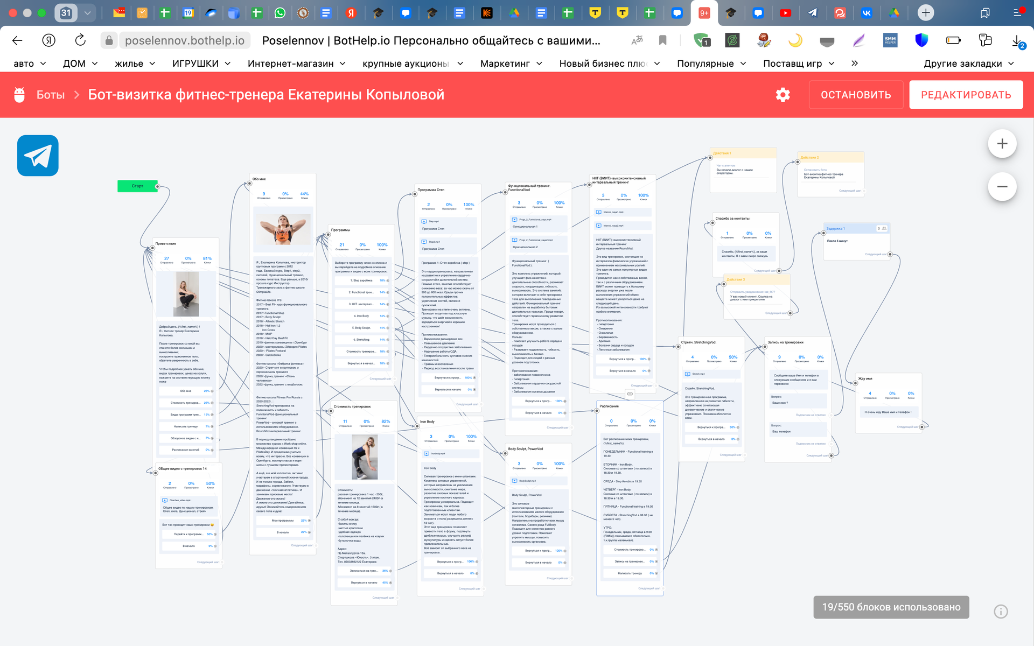Expand the Поставщ игр bookmarks folder

(x=799, y=64)
